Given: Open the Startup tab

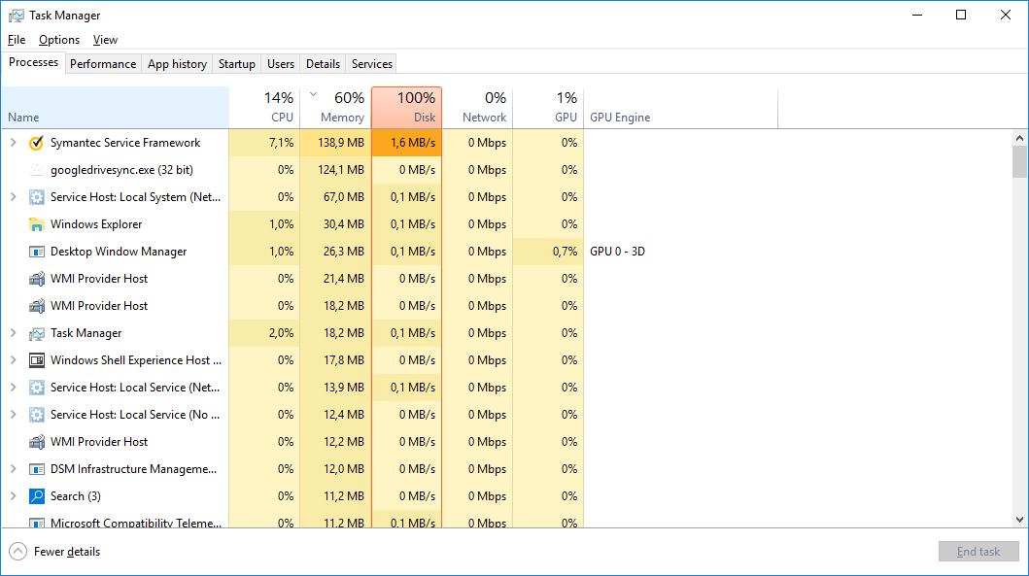Looking at the screenshot, I should click(237, 64).
